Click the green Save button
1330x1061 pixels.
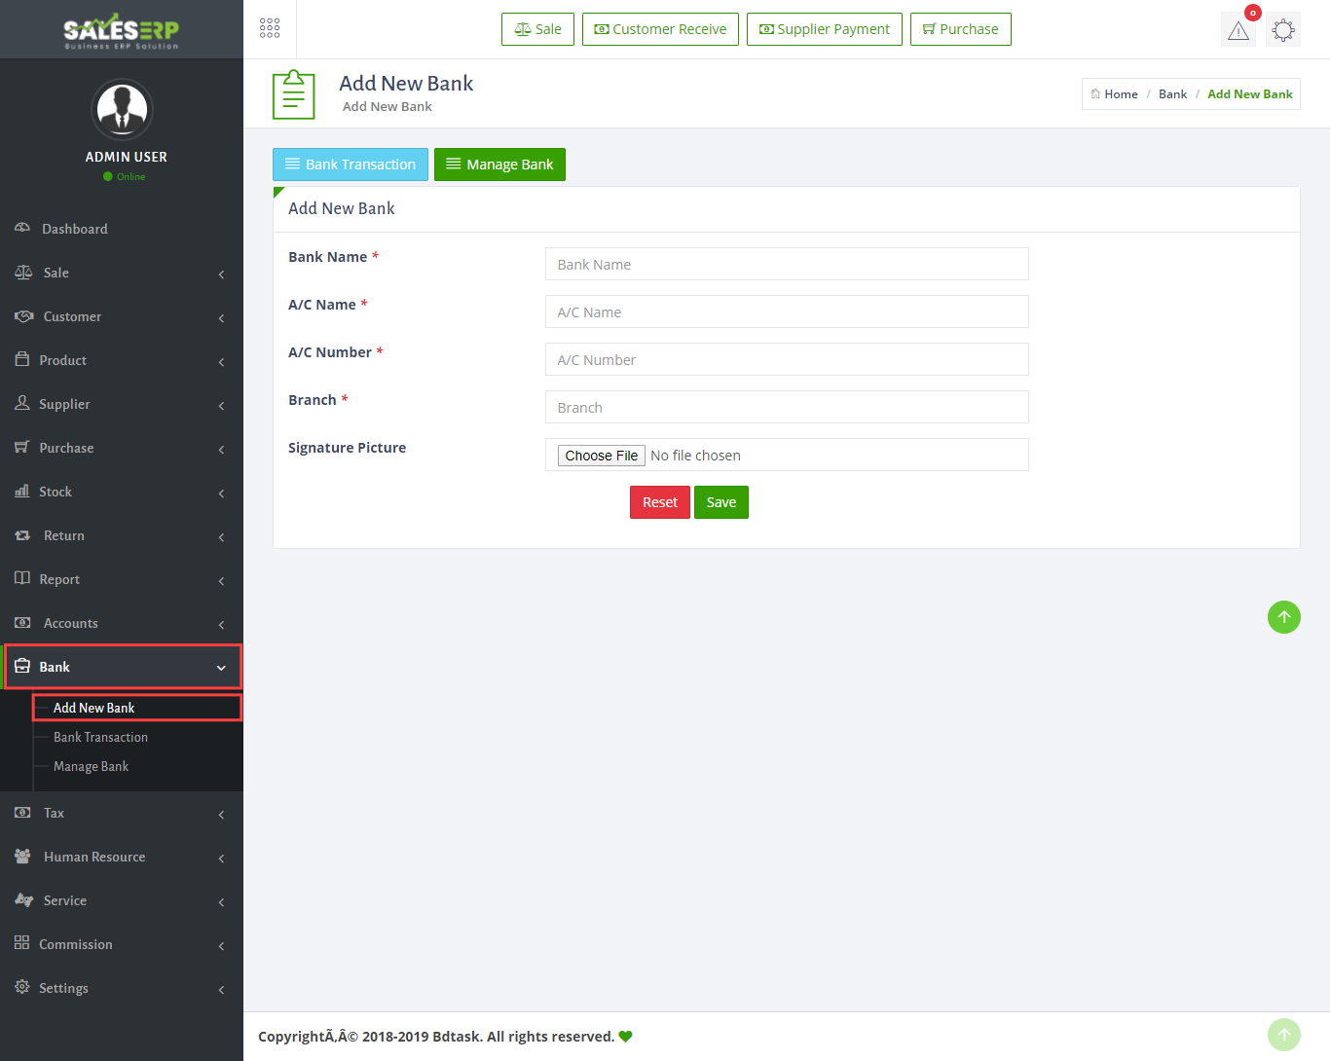[x=721, y=502]
